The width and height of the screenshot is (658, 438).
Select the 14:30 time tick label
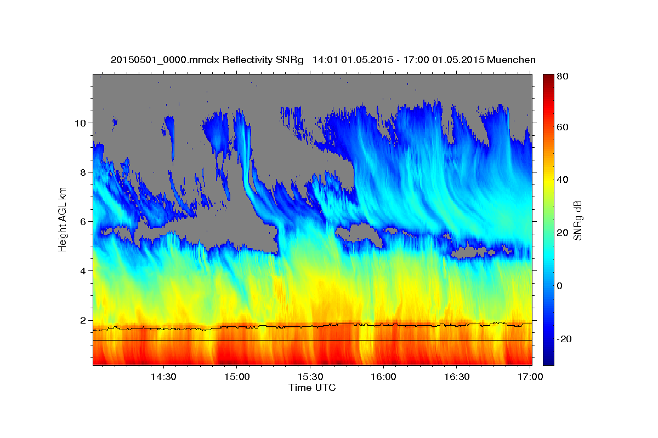(163, 377)
